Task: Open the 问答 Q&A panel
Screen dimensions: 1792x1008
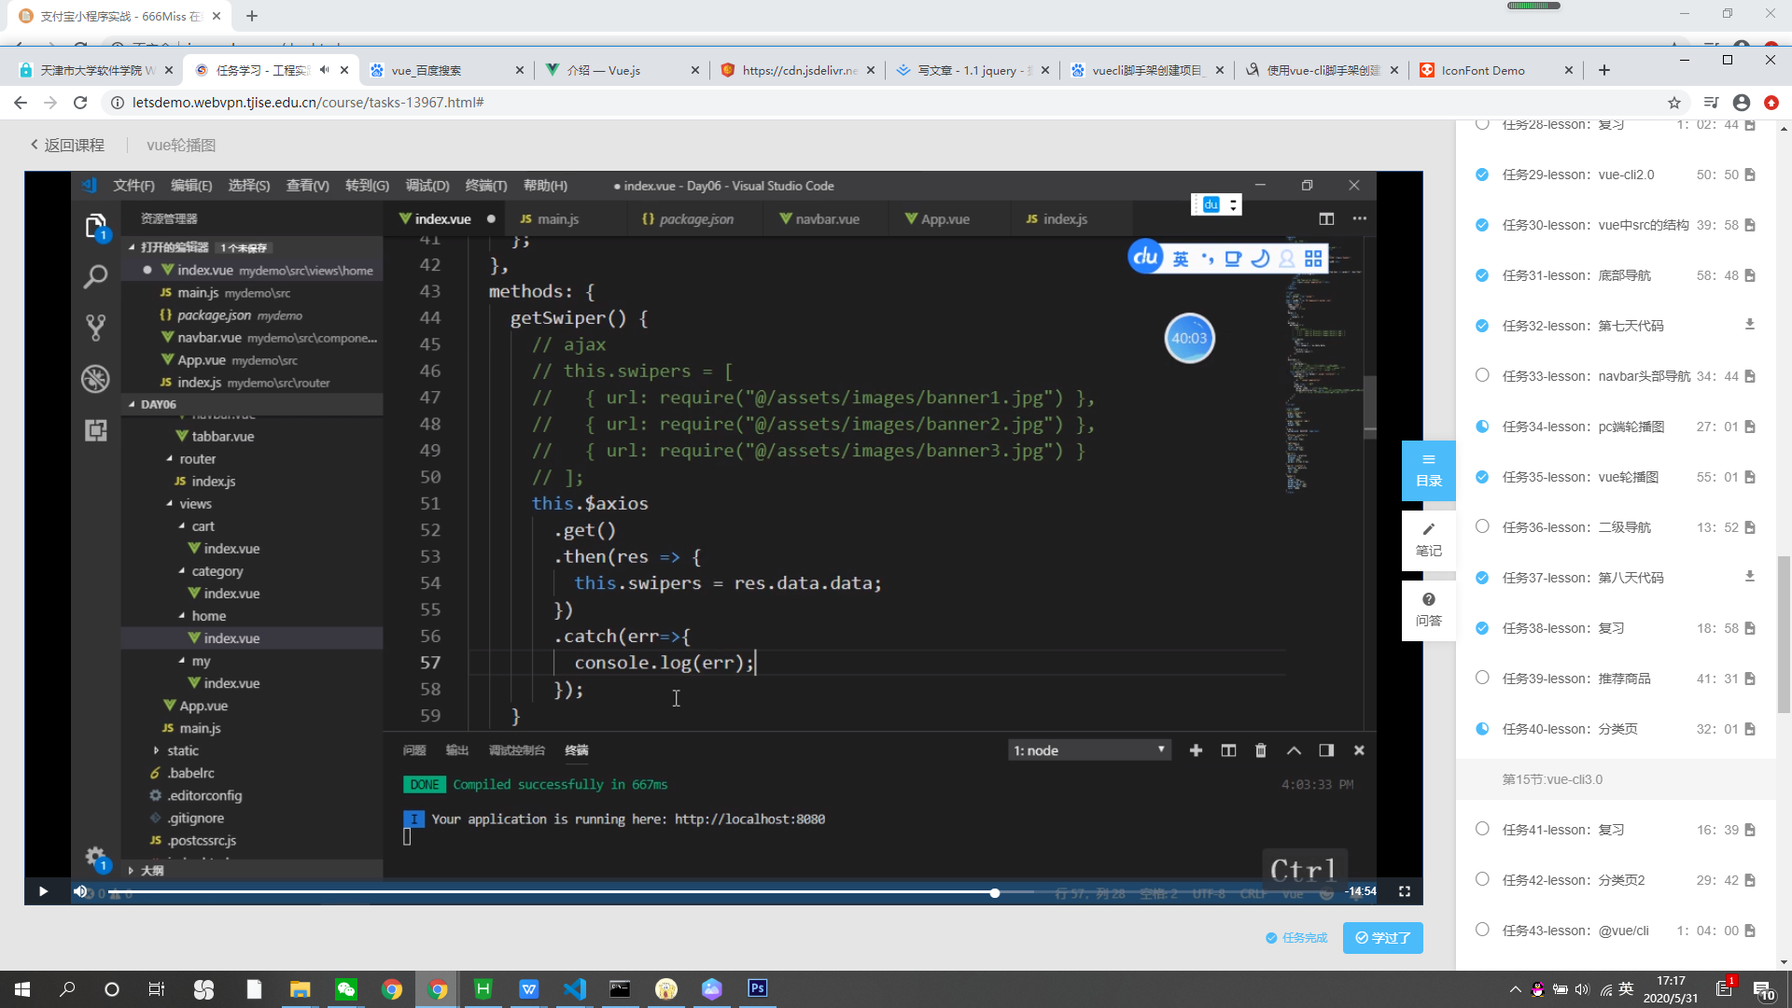Action: [1428, 610]
